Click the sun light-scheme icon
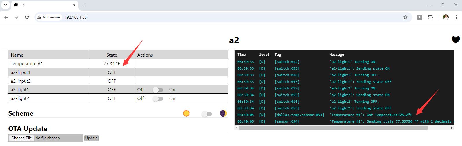This screenshot has width=462, height=146. coord(186,113)
